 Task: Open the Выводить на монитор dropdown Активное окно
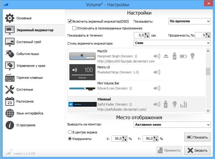pos(172,125)
